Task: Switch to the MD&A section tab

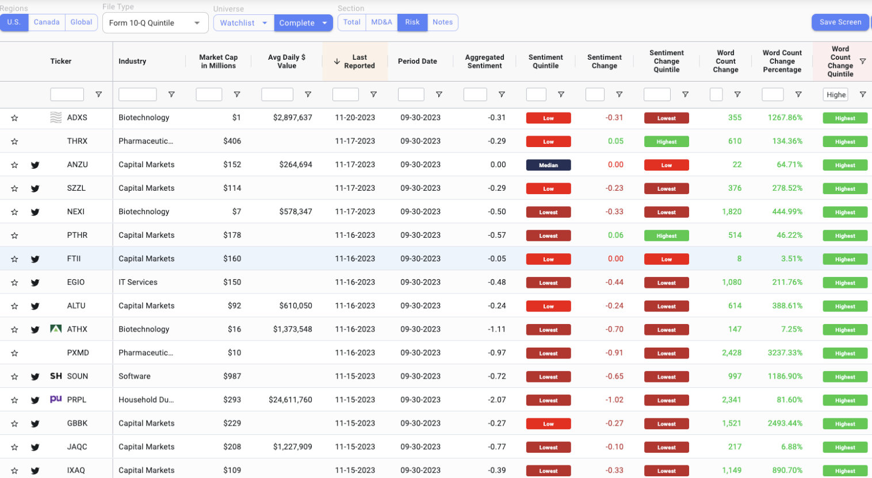Action: (381, 22)
